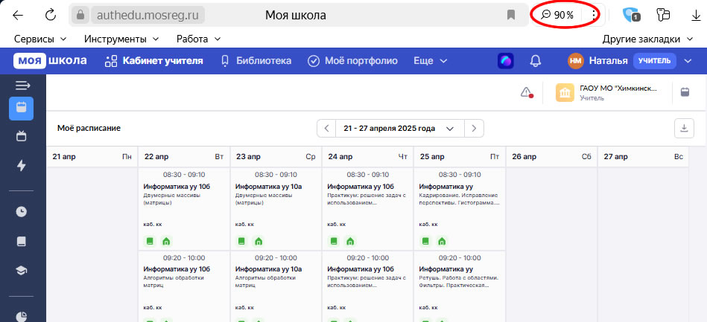Open the three-dot menu beside zoom
The width and height of the screenshot is (707, 322).
tap(594, 15)
